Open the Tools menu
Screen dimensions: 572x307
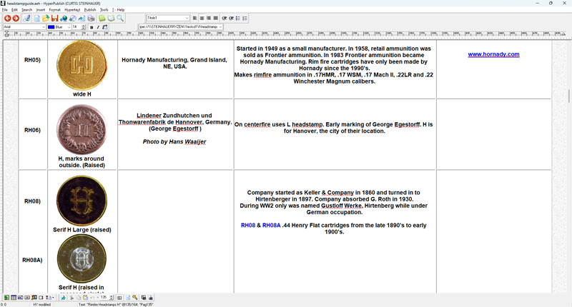(x=104, y=10)
